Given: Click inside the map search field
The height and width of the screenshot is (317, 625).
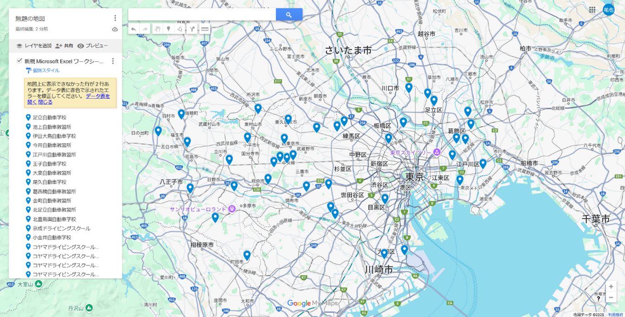Looking at the screenshot, I should (x=202, y=15).
